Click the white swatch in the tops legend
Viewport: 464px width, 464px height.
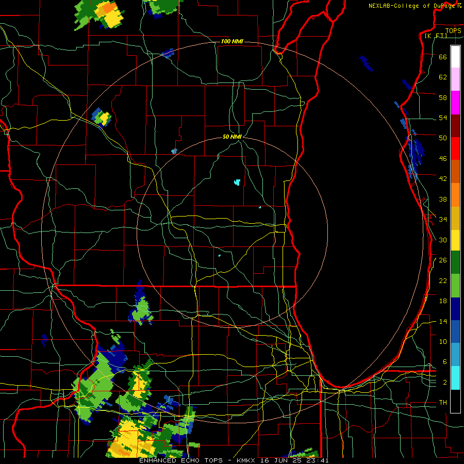455,57
